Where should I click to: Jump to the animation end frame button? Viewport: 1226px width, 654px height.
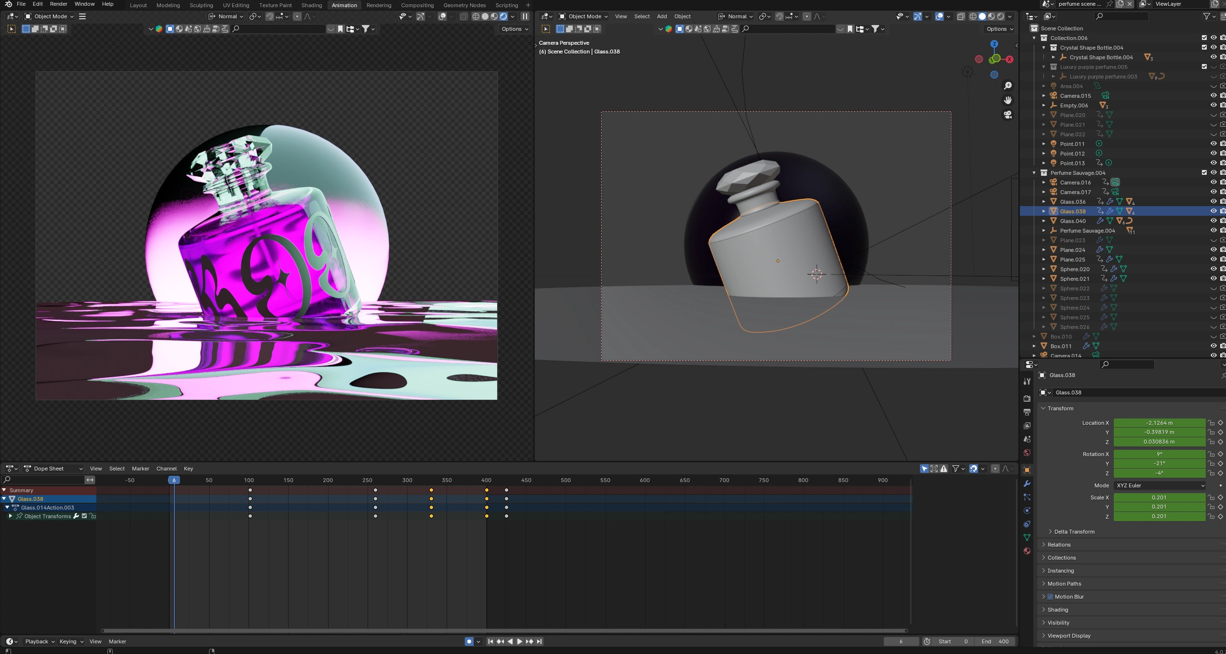tap(539, 641)
